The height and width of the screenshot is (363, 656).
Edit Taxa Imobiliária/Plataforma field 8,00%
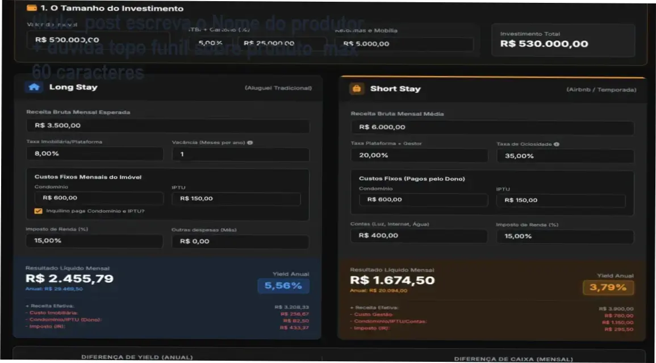point(94,153)
